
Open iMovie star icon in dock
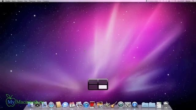pos(107,105)
